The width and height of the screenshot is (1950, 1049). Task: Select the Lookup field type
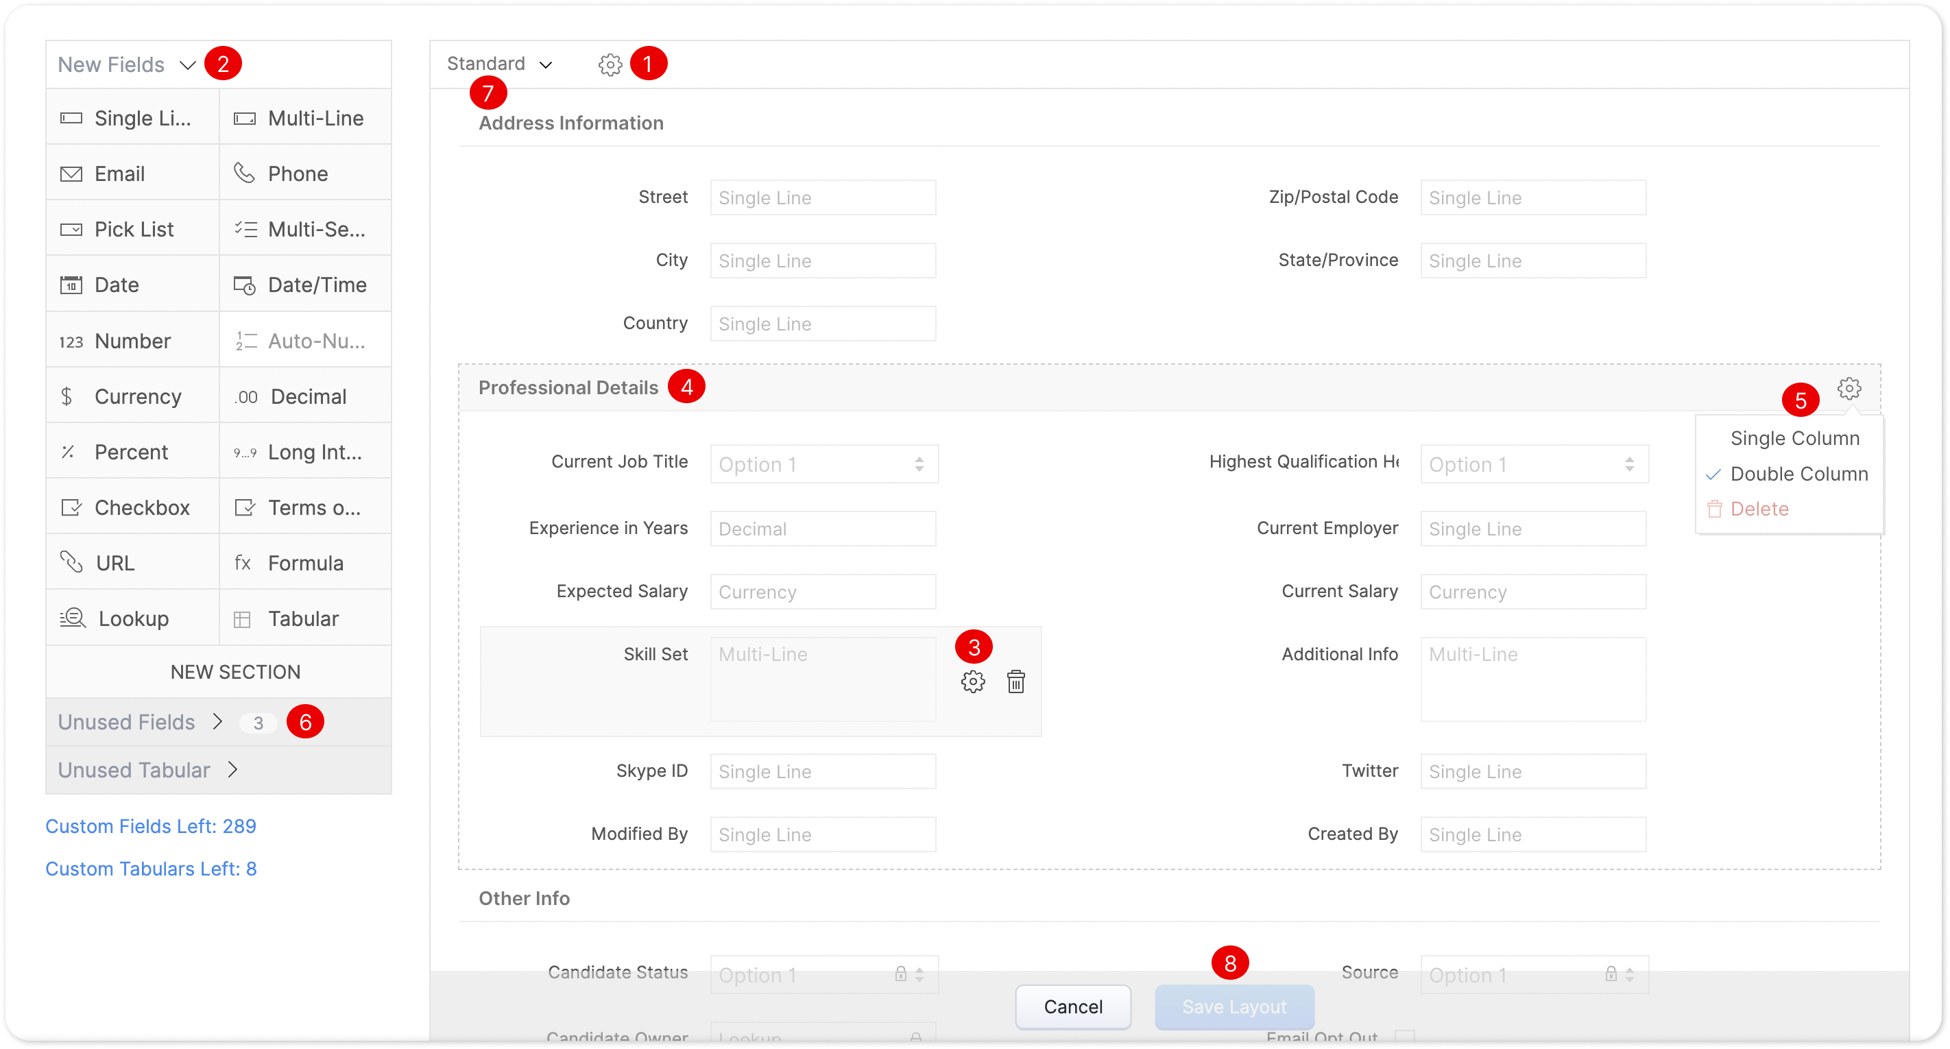[132, 618]
